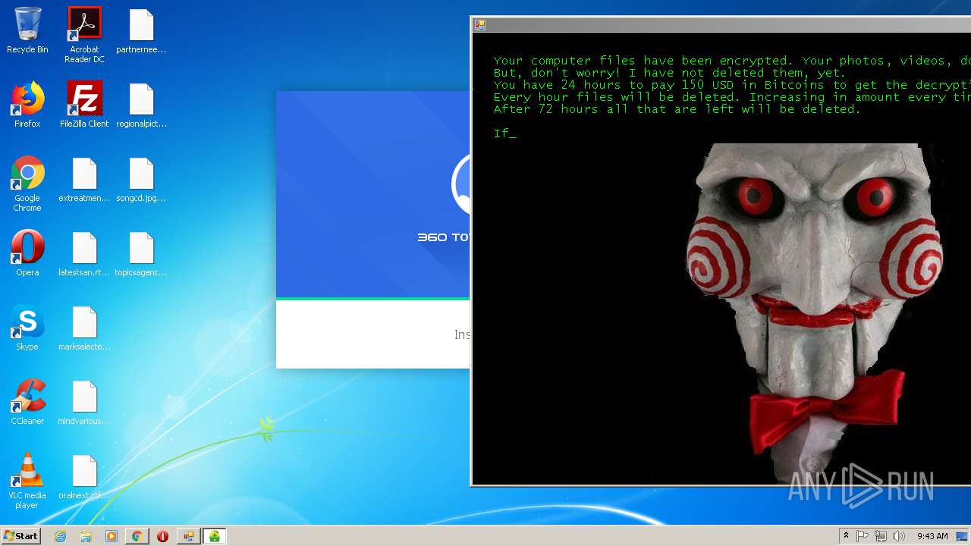Select the regionalpict... file icon
Viewport: 971px width, 546px height.
(x=141, y=105)
